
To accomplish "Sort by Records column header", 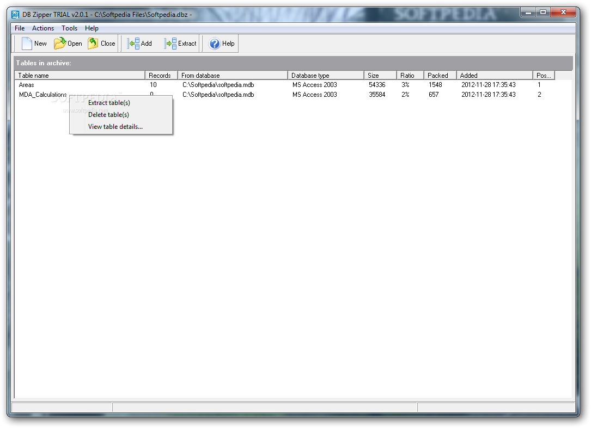I will [x=161, y=75].
